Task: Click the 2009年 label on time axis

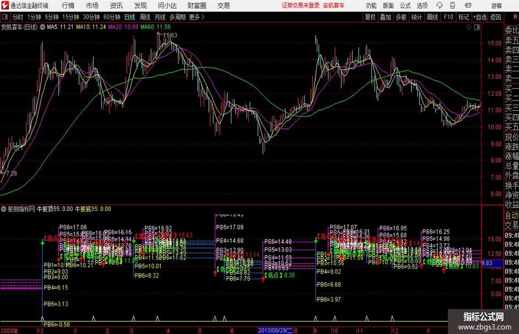Action: coord(9,331)
